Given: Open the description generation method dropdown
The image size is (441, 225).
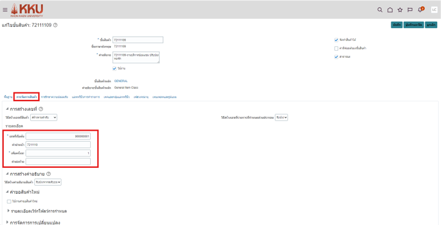Looking at the screenshot, I should pos(48,182).
